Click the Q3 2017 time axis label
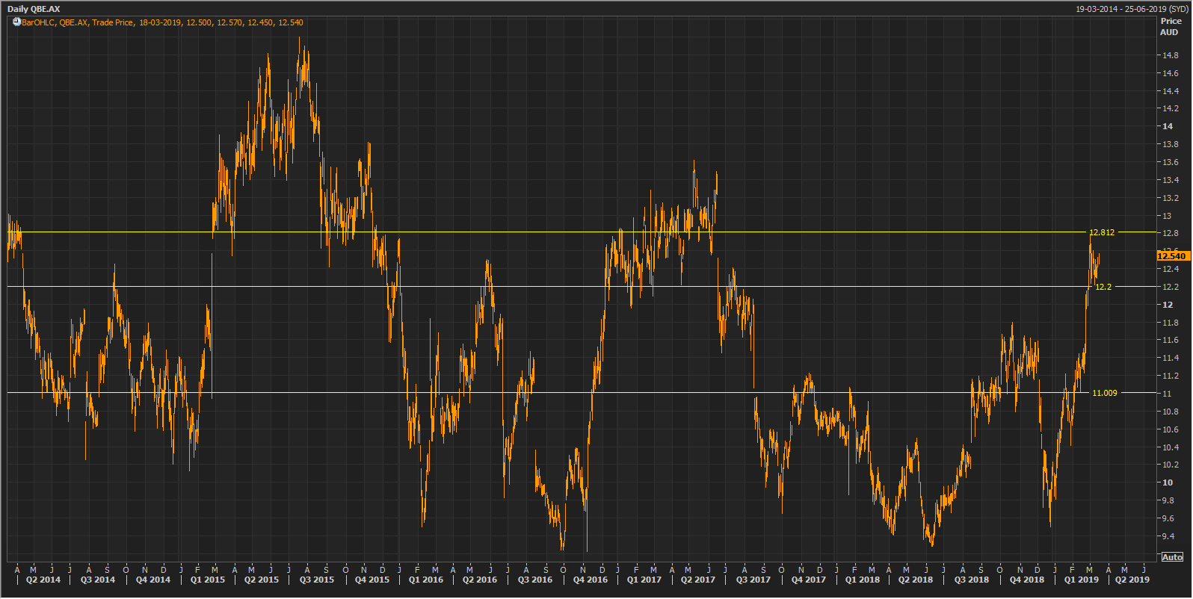Viewport: 1193px width, 599px height. pos(753,580)
